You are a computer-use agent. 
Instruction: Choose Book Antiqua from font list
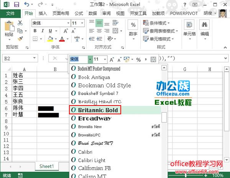tap(115, 77)
